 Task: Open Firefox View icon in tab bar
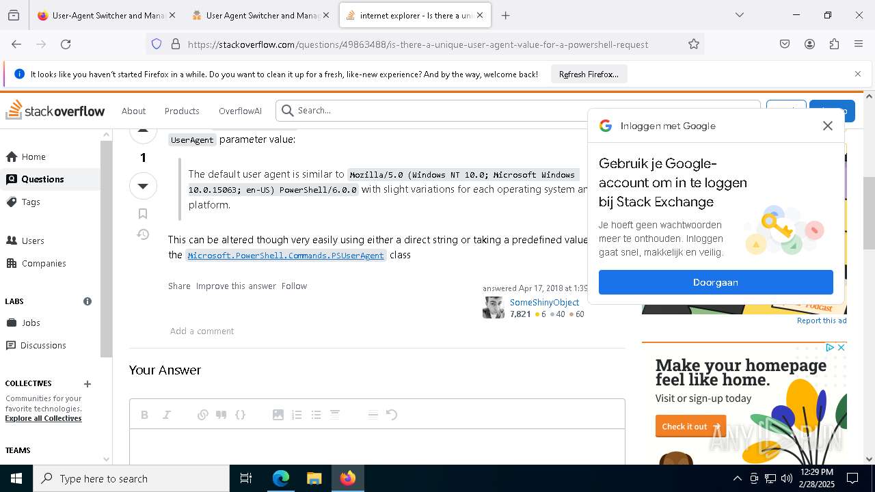(14, 15)
